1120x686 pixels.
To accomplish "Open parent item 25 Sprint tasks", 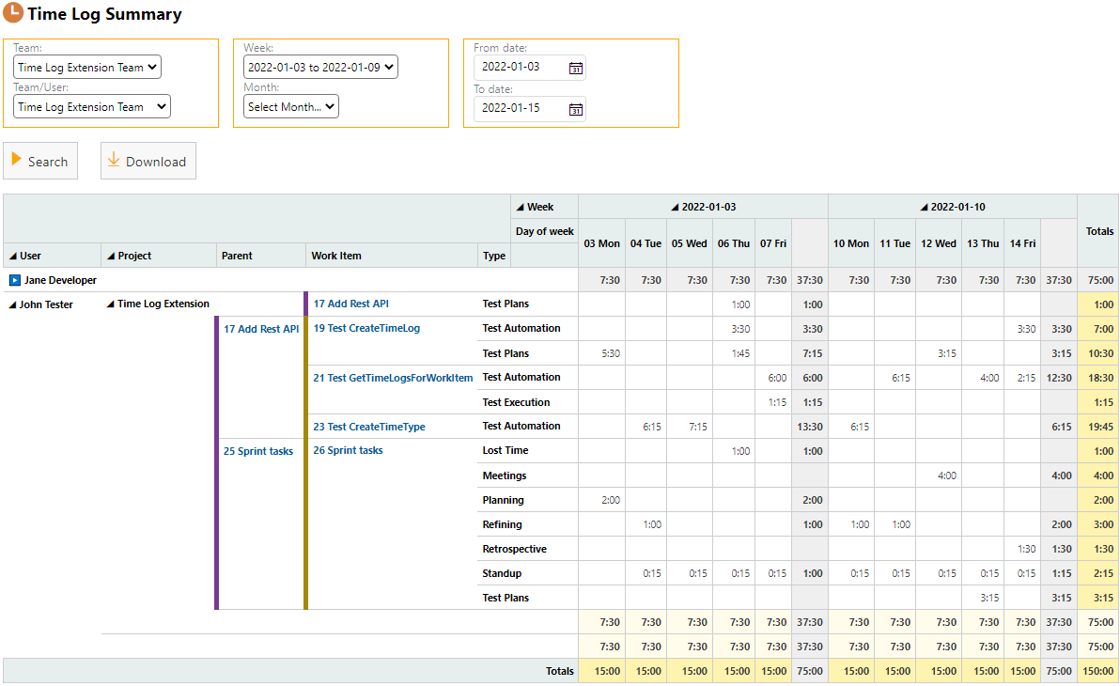I will 258,451.
